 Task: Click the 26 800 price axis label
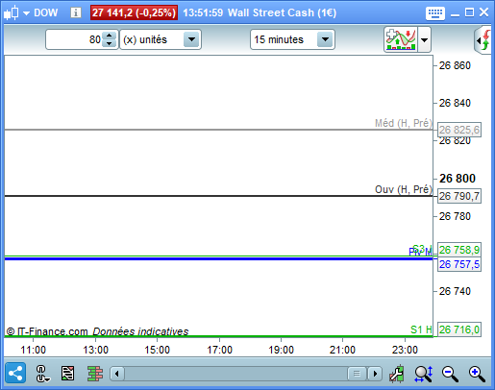[x=458, y=179]
